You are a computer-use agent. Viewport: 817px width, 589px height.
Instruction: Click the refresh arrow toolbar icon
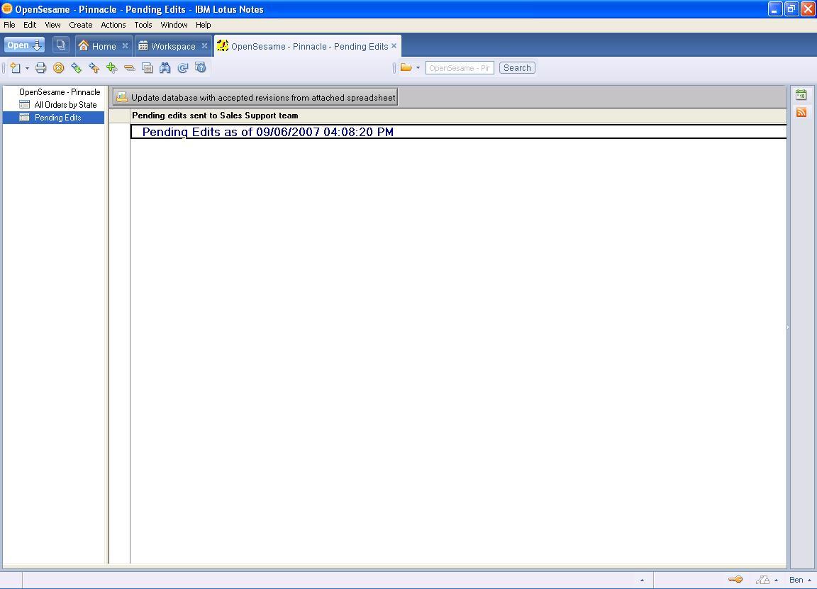pos(183,68)
